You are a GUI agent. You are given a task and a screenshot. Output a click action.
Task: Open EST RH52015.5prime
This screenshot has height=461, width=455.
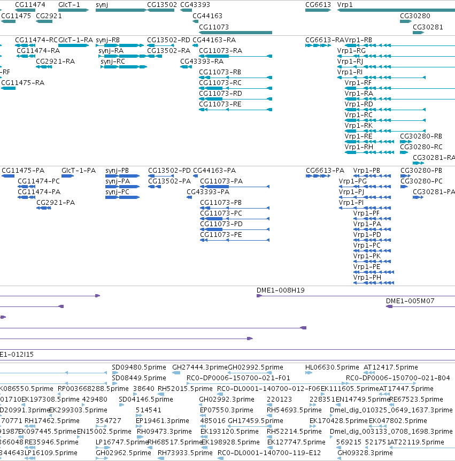[x=185, y=389]
